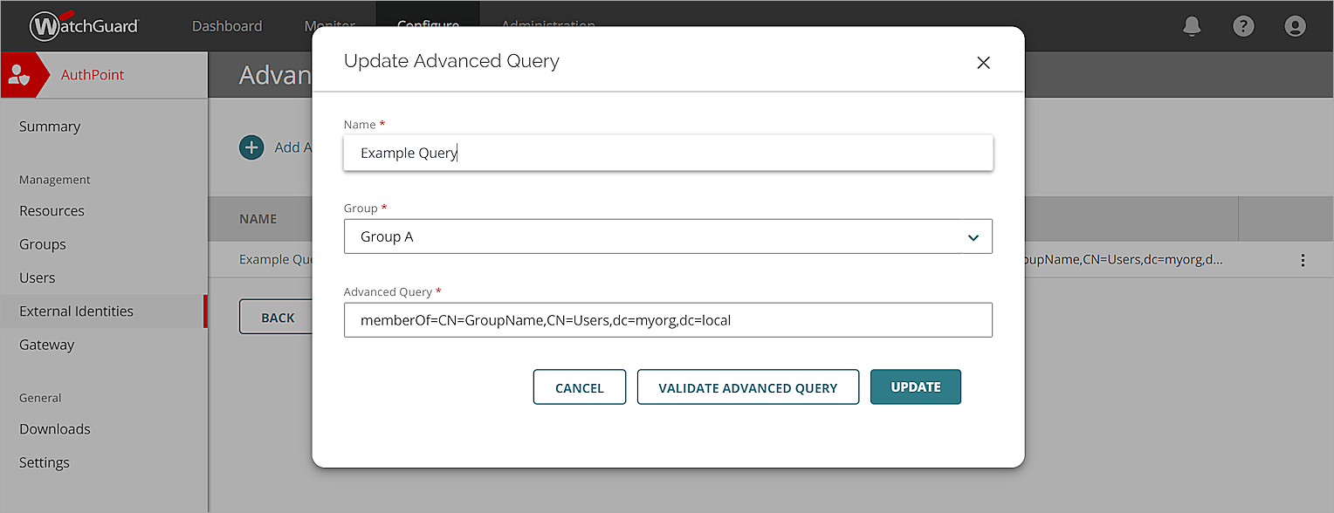
Task: Go to the Summary page
Action: (x=50, y=127)
